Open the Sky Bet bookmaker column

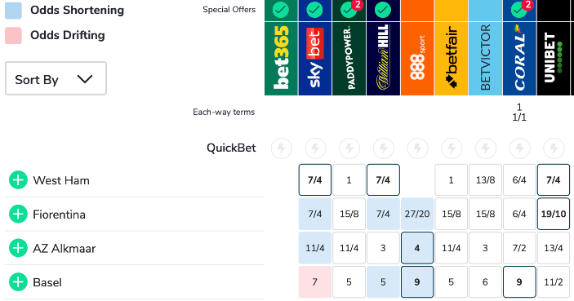click(x=315, y=59)
